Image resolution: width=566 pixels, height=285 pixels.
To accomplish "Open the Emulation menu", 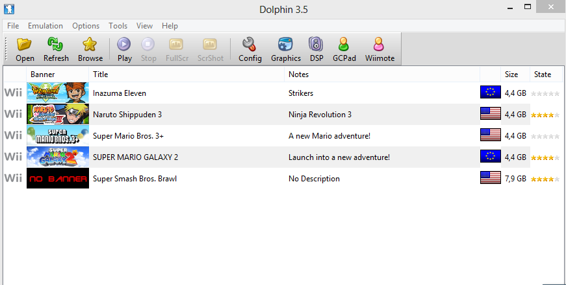I will [45, 26].
